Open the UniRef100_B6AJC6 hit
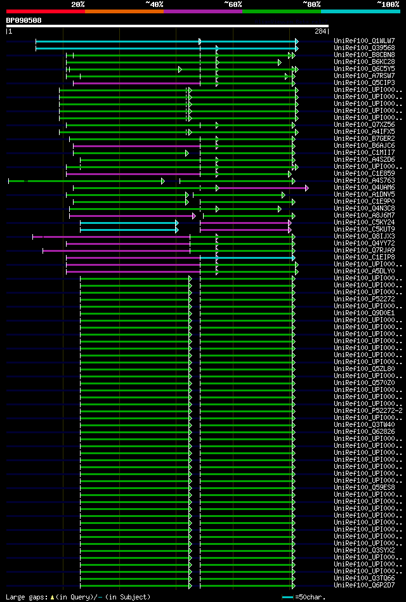Viewport: 406px width, 602px height. (364, 146)
